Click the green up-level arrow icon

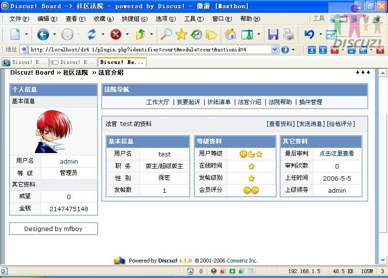tap(141, 34)
